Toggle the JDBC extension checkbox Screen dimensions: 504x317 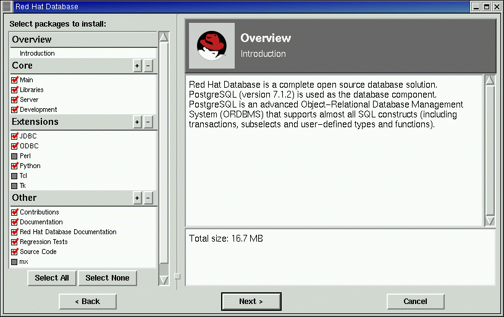pyautogui.click(x=14, y=136)
